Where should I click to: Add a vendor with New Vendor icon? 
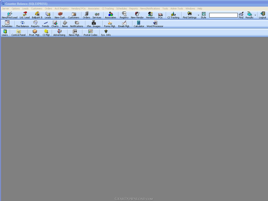click(x=137, y=15)
